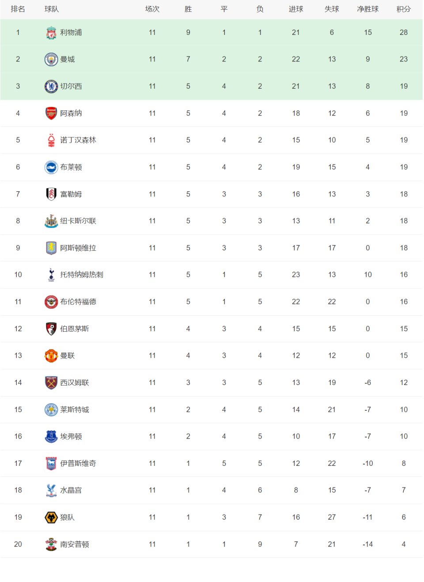
Task: Open the 诺丁汉森林 team link
Action: (78, 140)
